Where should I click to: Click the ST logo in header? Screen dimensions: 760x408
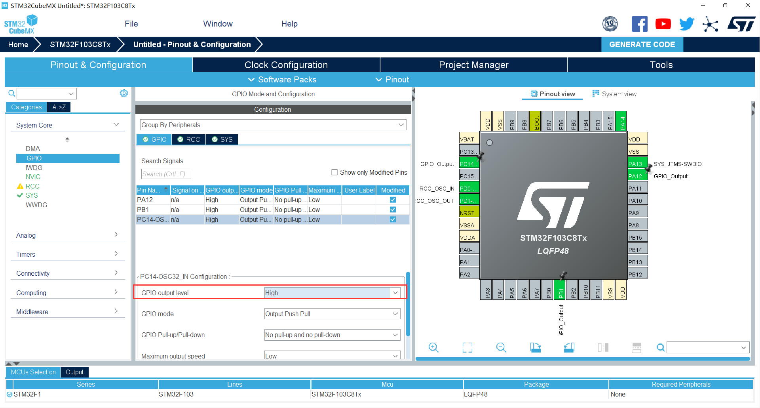pyautogui.click(x=741, y=24)
